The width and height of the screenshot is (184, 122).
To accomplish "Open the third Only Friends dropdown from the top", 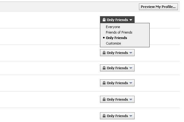I will (117, 68).
